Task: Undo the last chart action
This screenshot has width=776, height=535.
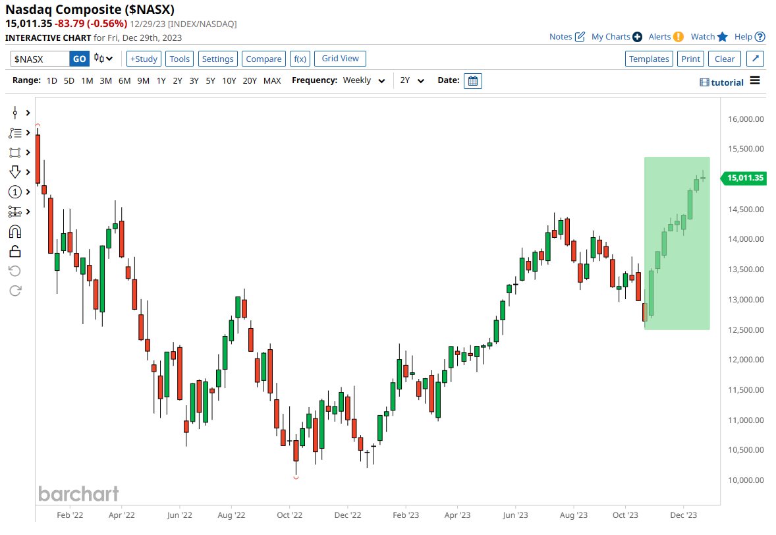Action: [x=15, y=271]
